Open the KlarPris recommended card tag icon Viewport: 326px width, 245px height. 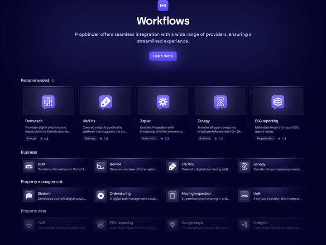[x=105, y=102]
